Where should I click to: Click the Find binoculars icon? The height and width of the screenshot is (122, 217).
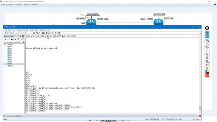click(x=39, y=33)
